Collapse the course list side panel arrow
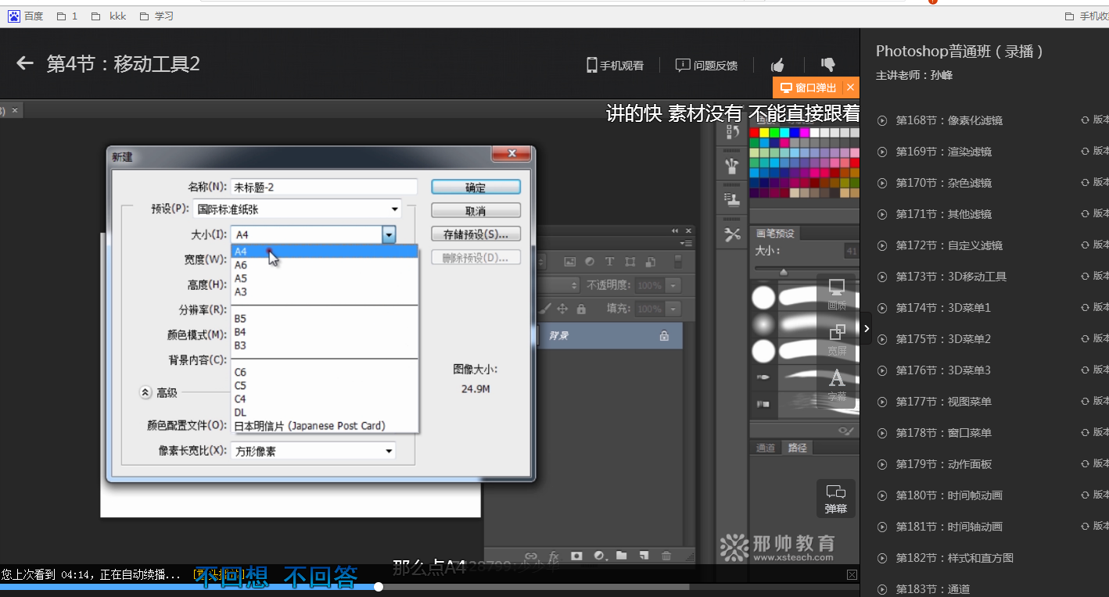This screenshot has width=1109, height=597. (x=866, y=329)
